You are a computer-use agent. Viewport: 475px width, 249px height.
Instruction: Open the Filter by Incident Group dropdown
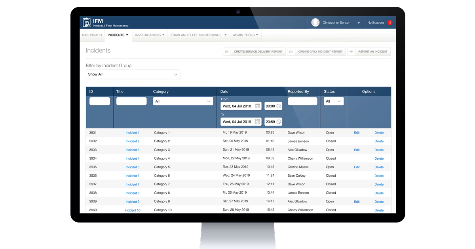click(133, 74)
